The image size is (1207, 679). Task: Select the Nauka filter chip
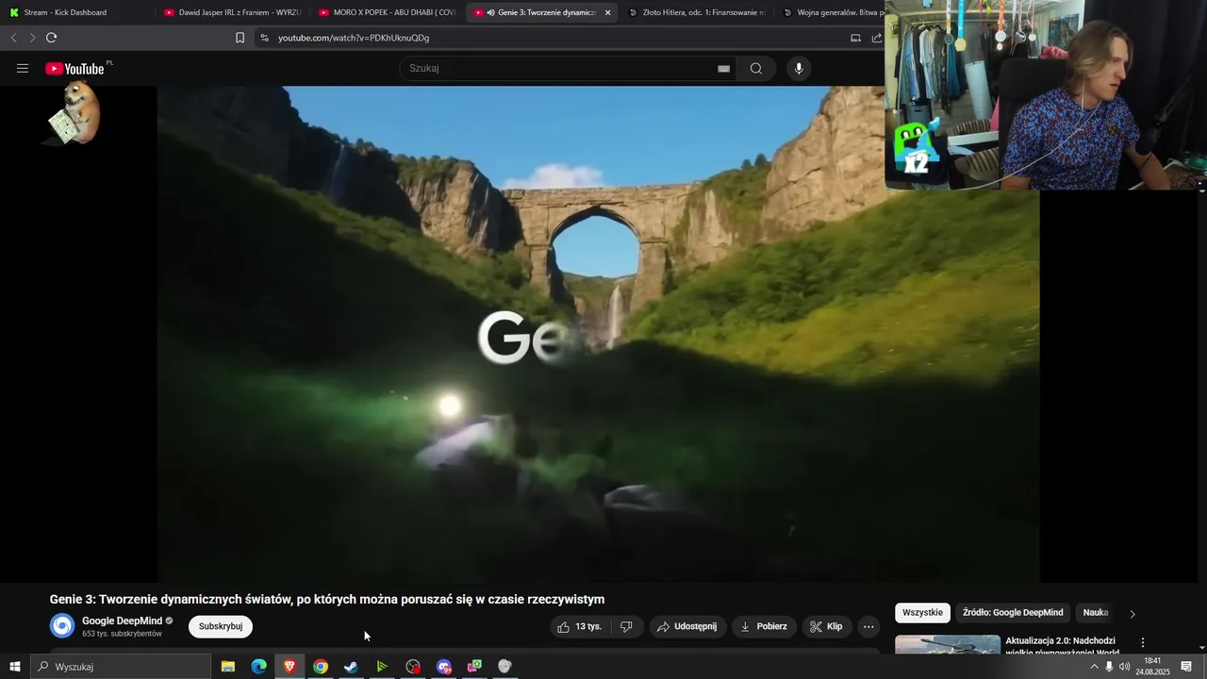click(x=1096, y=612)
